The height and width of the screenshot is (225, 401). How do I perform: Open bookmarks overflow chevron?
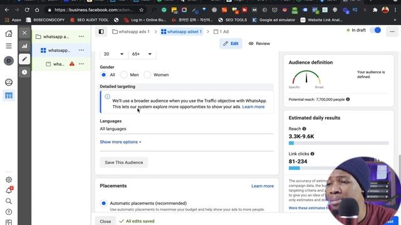coord(395,20)
